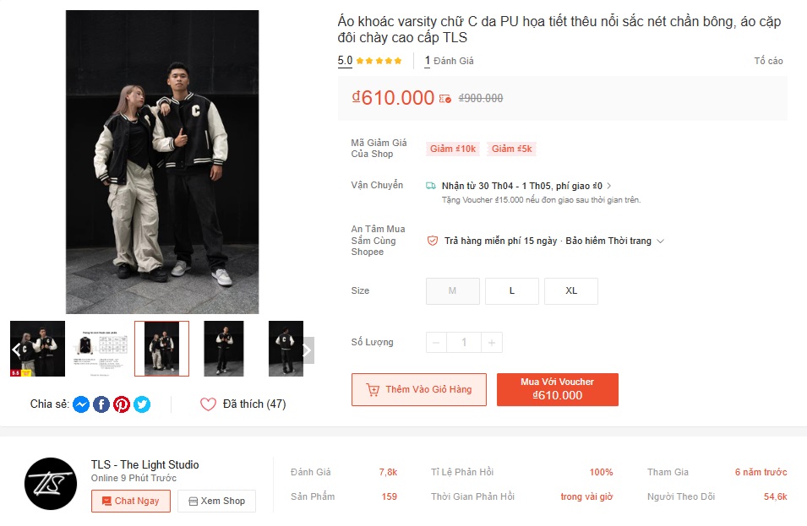Viewport: 807px width, 526px height.
Task: Add item with Thêm Vào Giỏ Hàng
Action: pos(418,389)
